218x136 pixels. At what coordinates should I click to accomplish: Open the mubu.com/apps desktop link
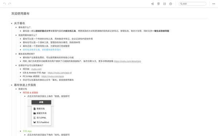(x=53, y=76)
